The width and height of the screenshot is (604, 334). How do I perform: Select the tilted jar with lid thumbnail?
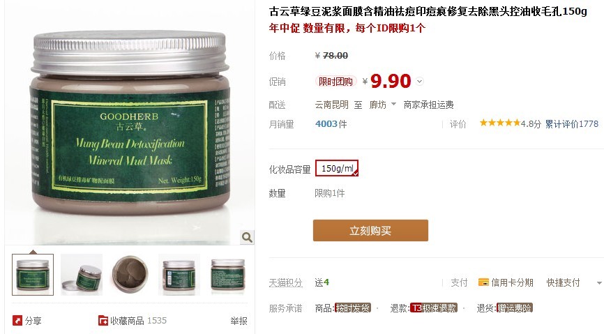coord(82,275)
